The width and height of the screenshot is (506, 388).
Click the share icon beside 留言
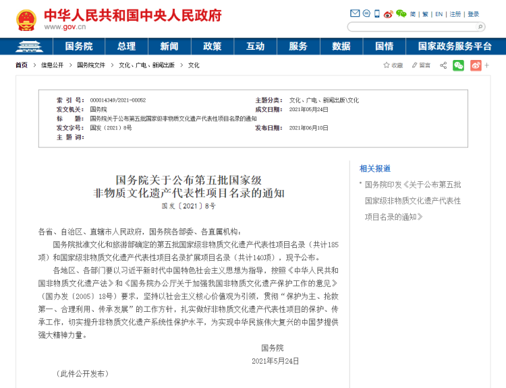[443, 65]
